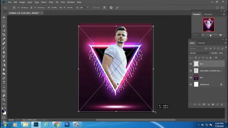The width and height of the screenshot is (228, 128).
Task: Add a layer style with the fx icon
Action: pyautogui.click(x=199, y=105)
